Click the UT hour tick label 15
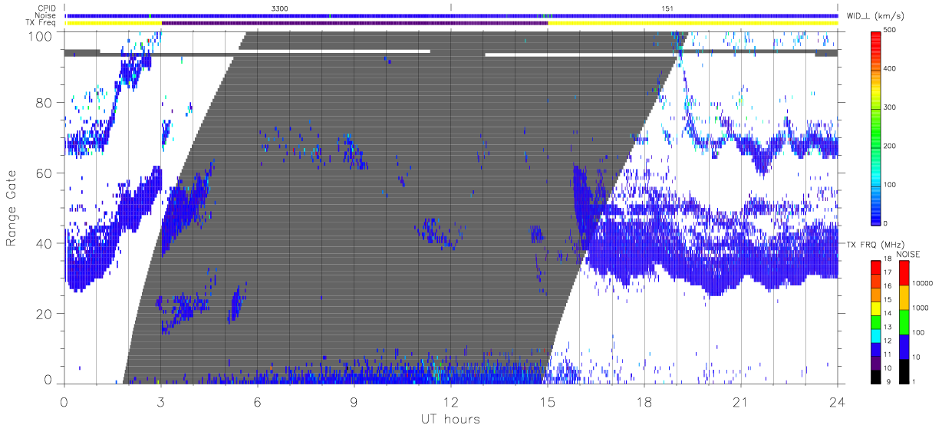Image resolution: width=942 pixels, height=435 pixels. [x=547, y=401]
